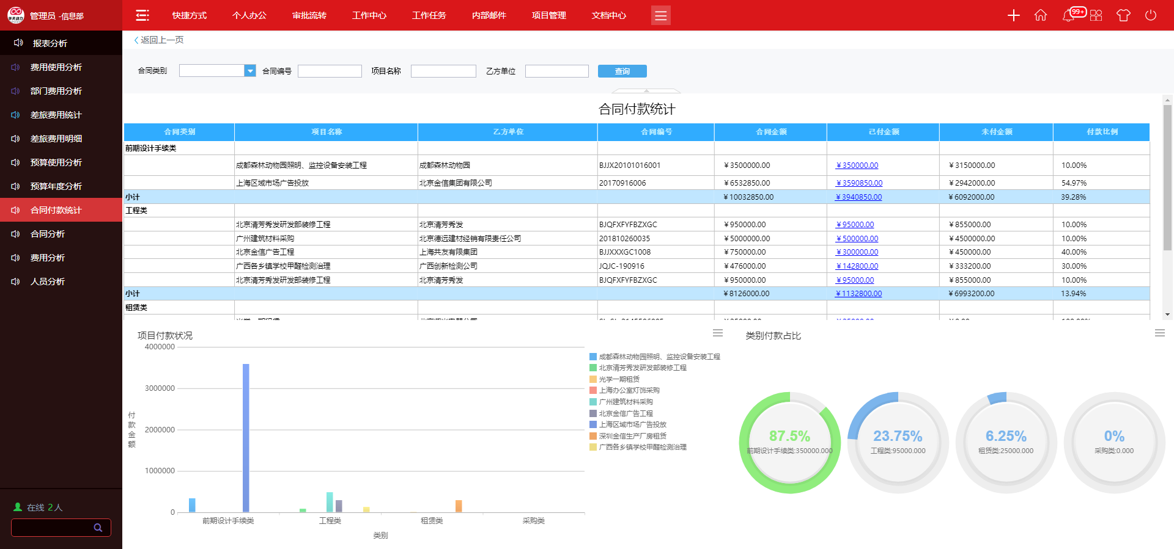Open the red hamburger more-menu button
The image size is (1174, 549).
pos(660,15)
